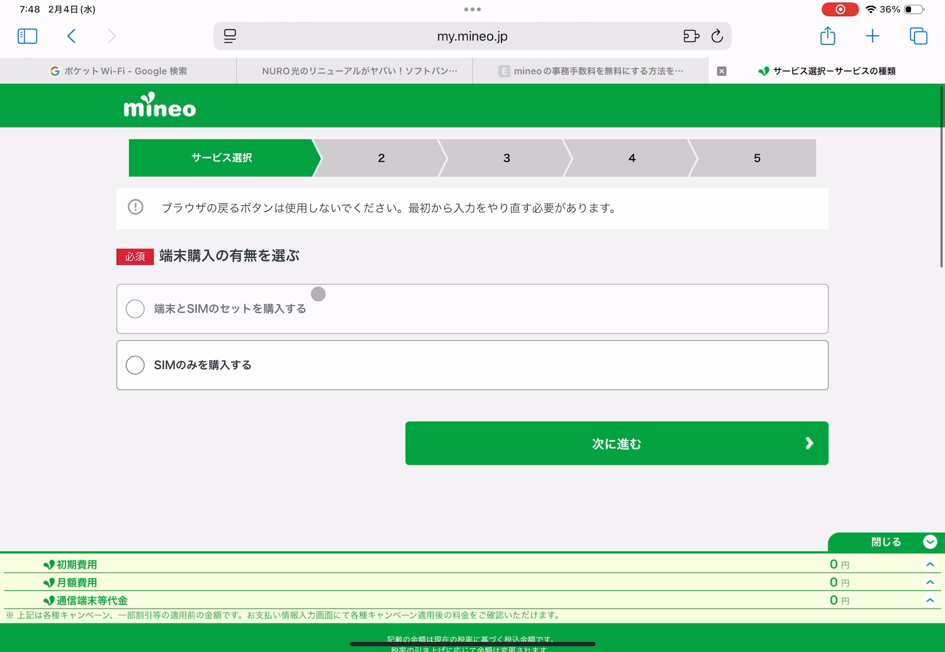Show all tabs overview icon

(918, 36)
